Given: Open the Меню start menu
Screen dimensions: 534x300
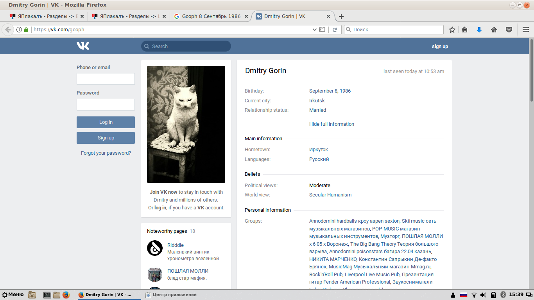Looking at the screenshot, I should [x=13, y=295].
